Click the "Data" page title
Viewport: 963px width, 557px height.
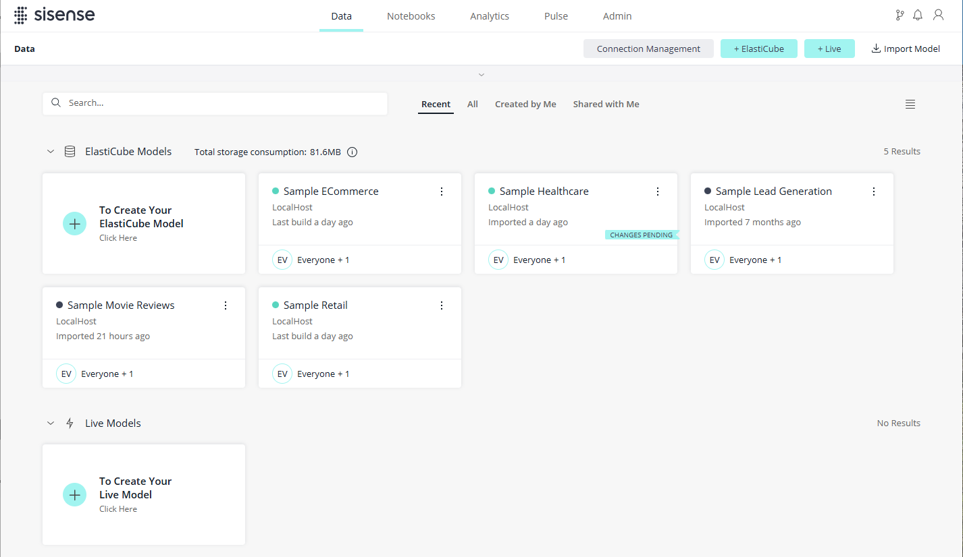(x=24, y=49)
